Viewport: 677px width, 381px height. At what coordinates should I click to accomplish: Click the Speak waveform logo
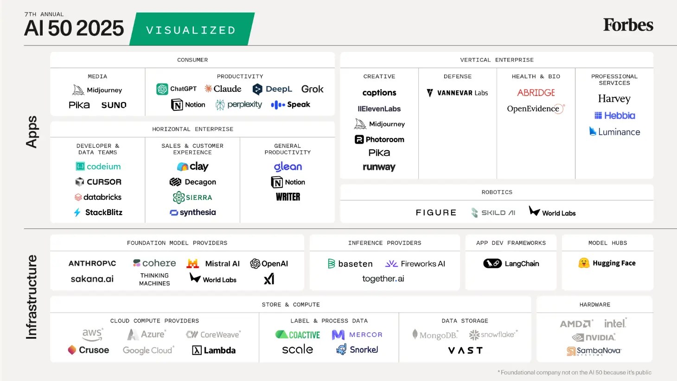(x=278, y=105)
